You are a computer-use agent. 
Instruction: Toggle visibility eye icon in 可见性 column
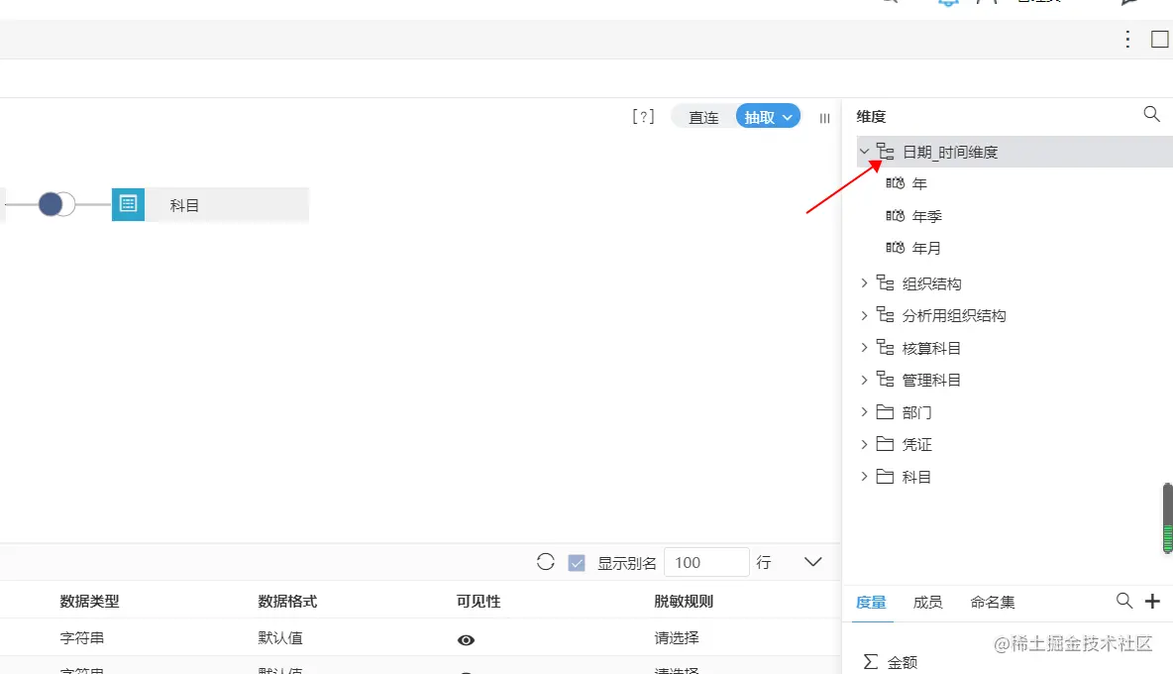point(466,640)
